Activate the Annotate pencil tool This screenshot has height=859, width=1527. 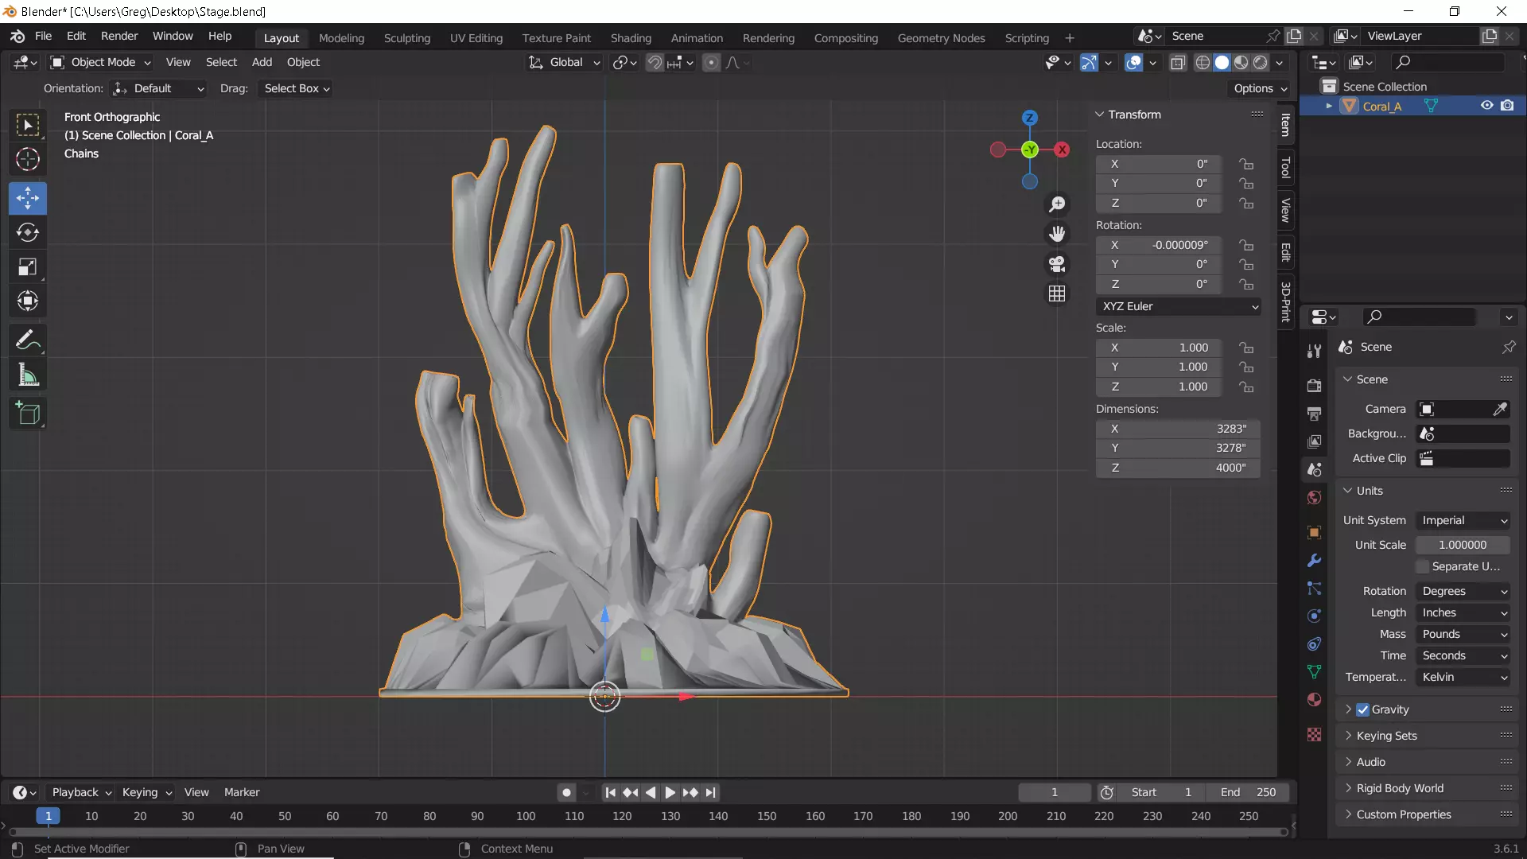pos(28,340)
